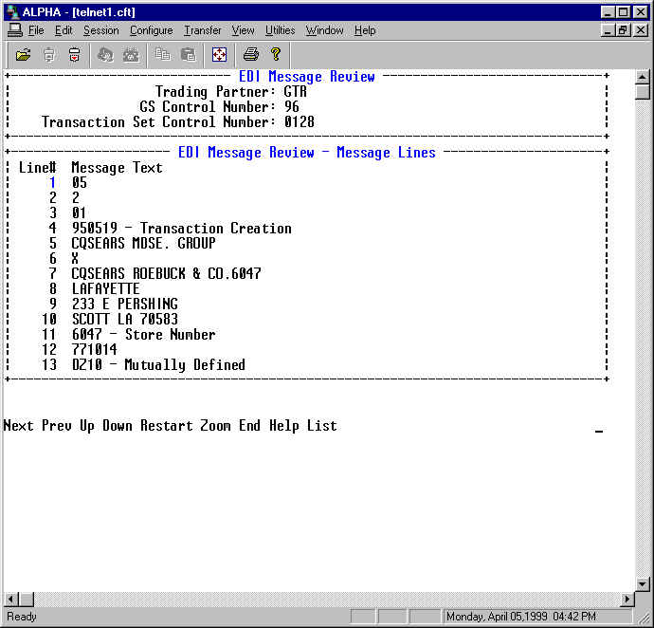Click the Copy toolbar icon
Screen dimensions: 654x628
(163, 55)
